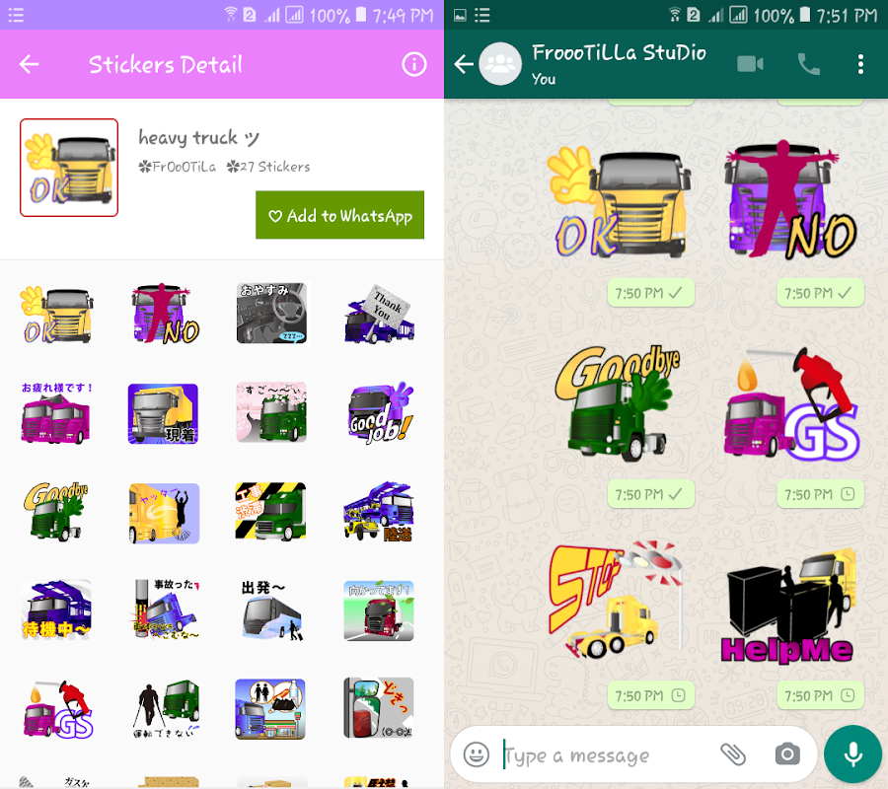888x789 pixels.
Task: Open the three-dot chat options menu
Action: 860,64
